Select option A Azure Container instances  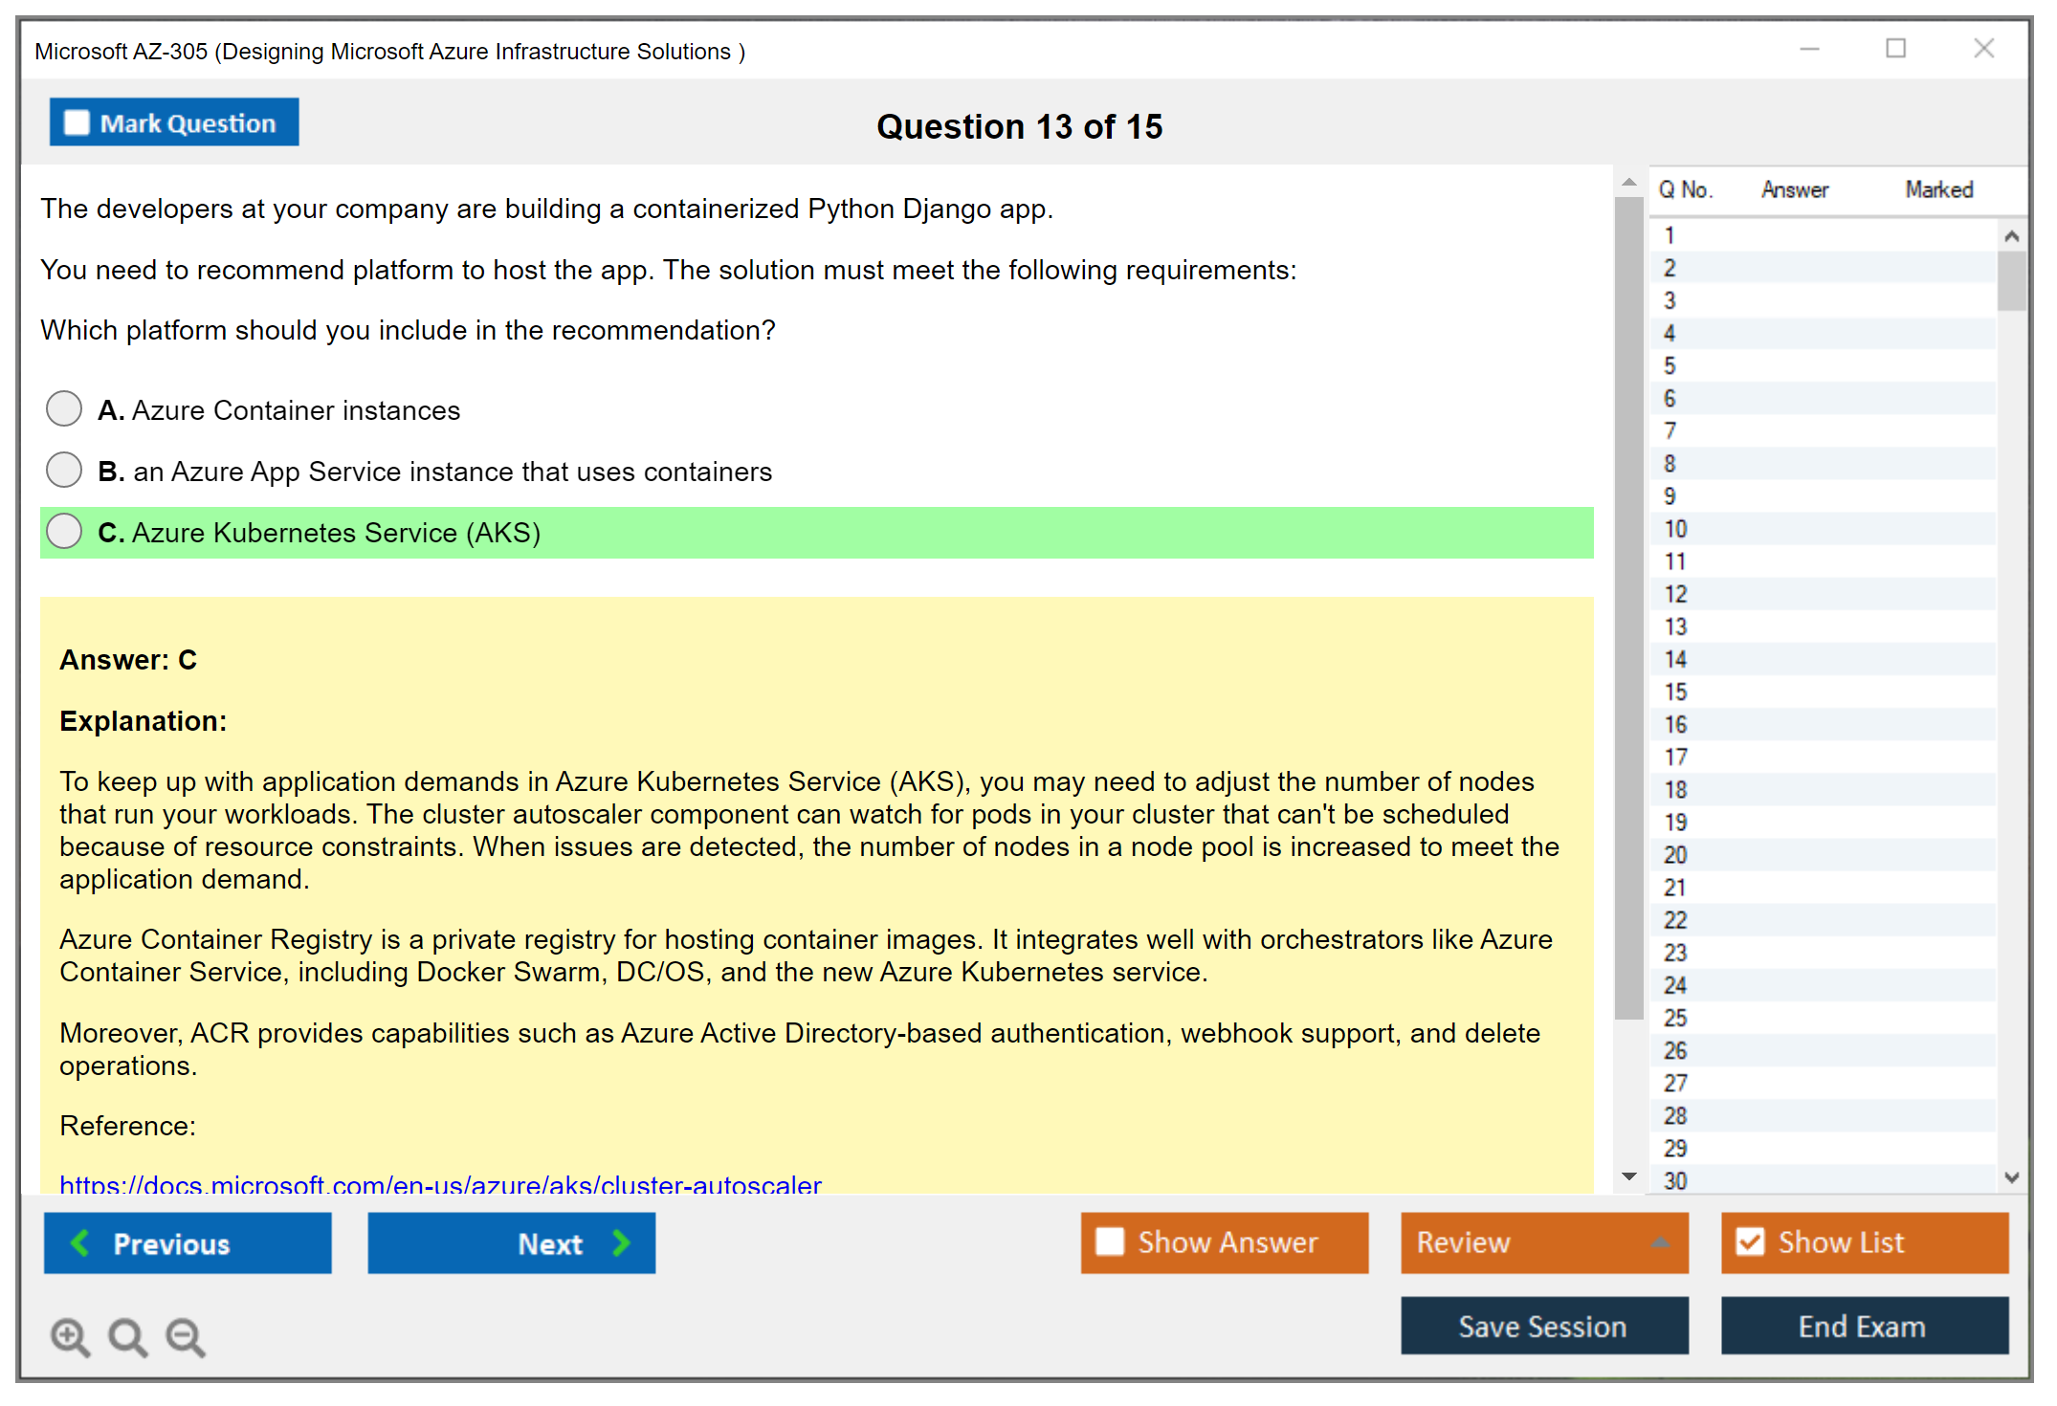tap(64, 409)
